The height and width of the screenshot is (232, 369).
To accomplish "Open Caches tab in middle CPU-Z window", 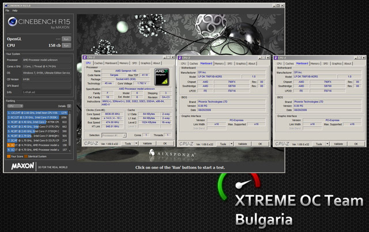I will [194, 64].
